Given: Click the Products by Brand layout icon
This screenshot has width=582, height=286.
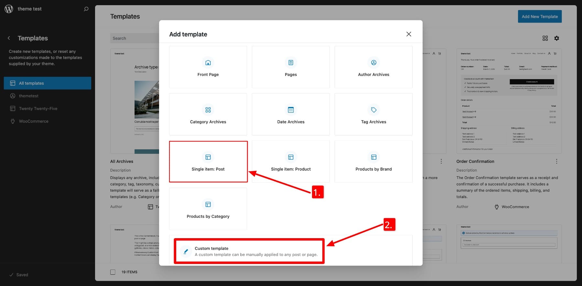Looking at the screenshot, I should tap(373, 157).
